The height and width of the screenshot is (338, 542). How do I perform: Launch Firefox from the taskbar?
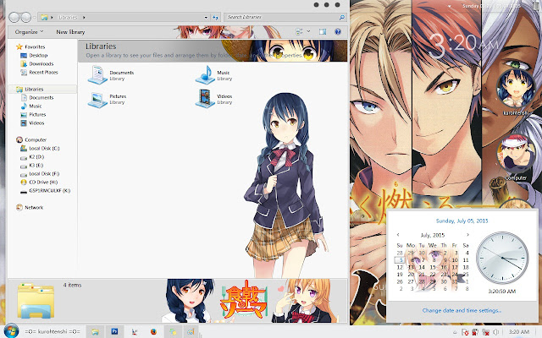[x=153, y=332]
